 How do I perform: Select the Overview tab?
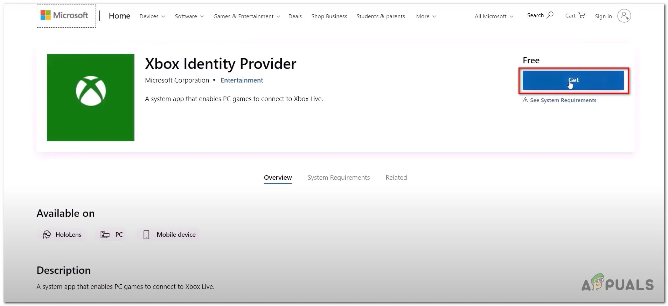278,178
